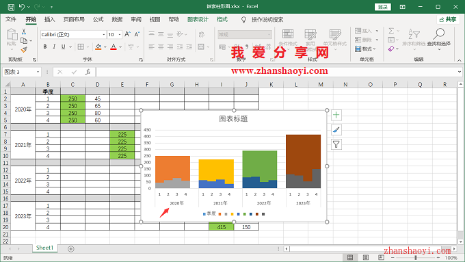Open Chart Elements plus button
The image size is (465, 262).
tap(336, 115)
